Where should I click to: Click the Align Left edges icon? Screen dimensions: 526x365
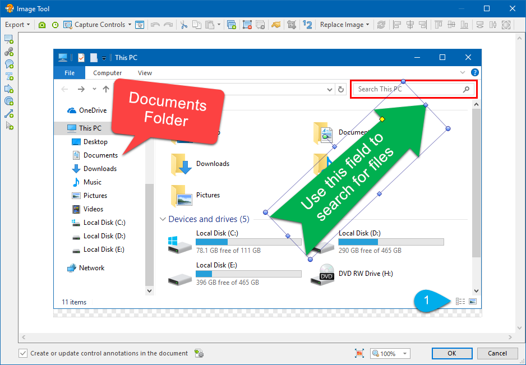[x=397, y=25]
